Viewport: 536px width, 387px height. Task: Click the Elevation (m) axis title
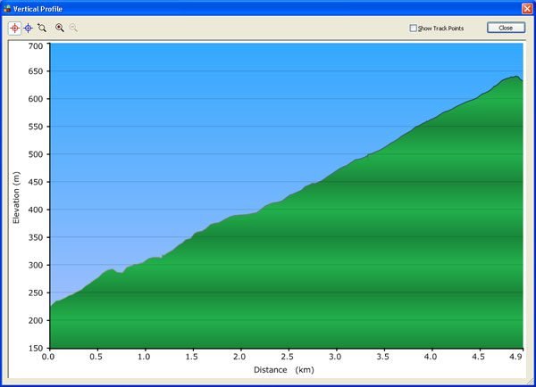(x=16, y=196)
